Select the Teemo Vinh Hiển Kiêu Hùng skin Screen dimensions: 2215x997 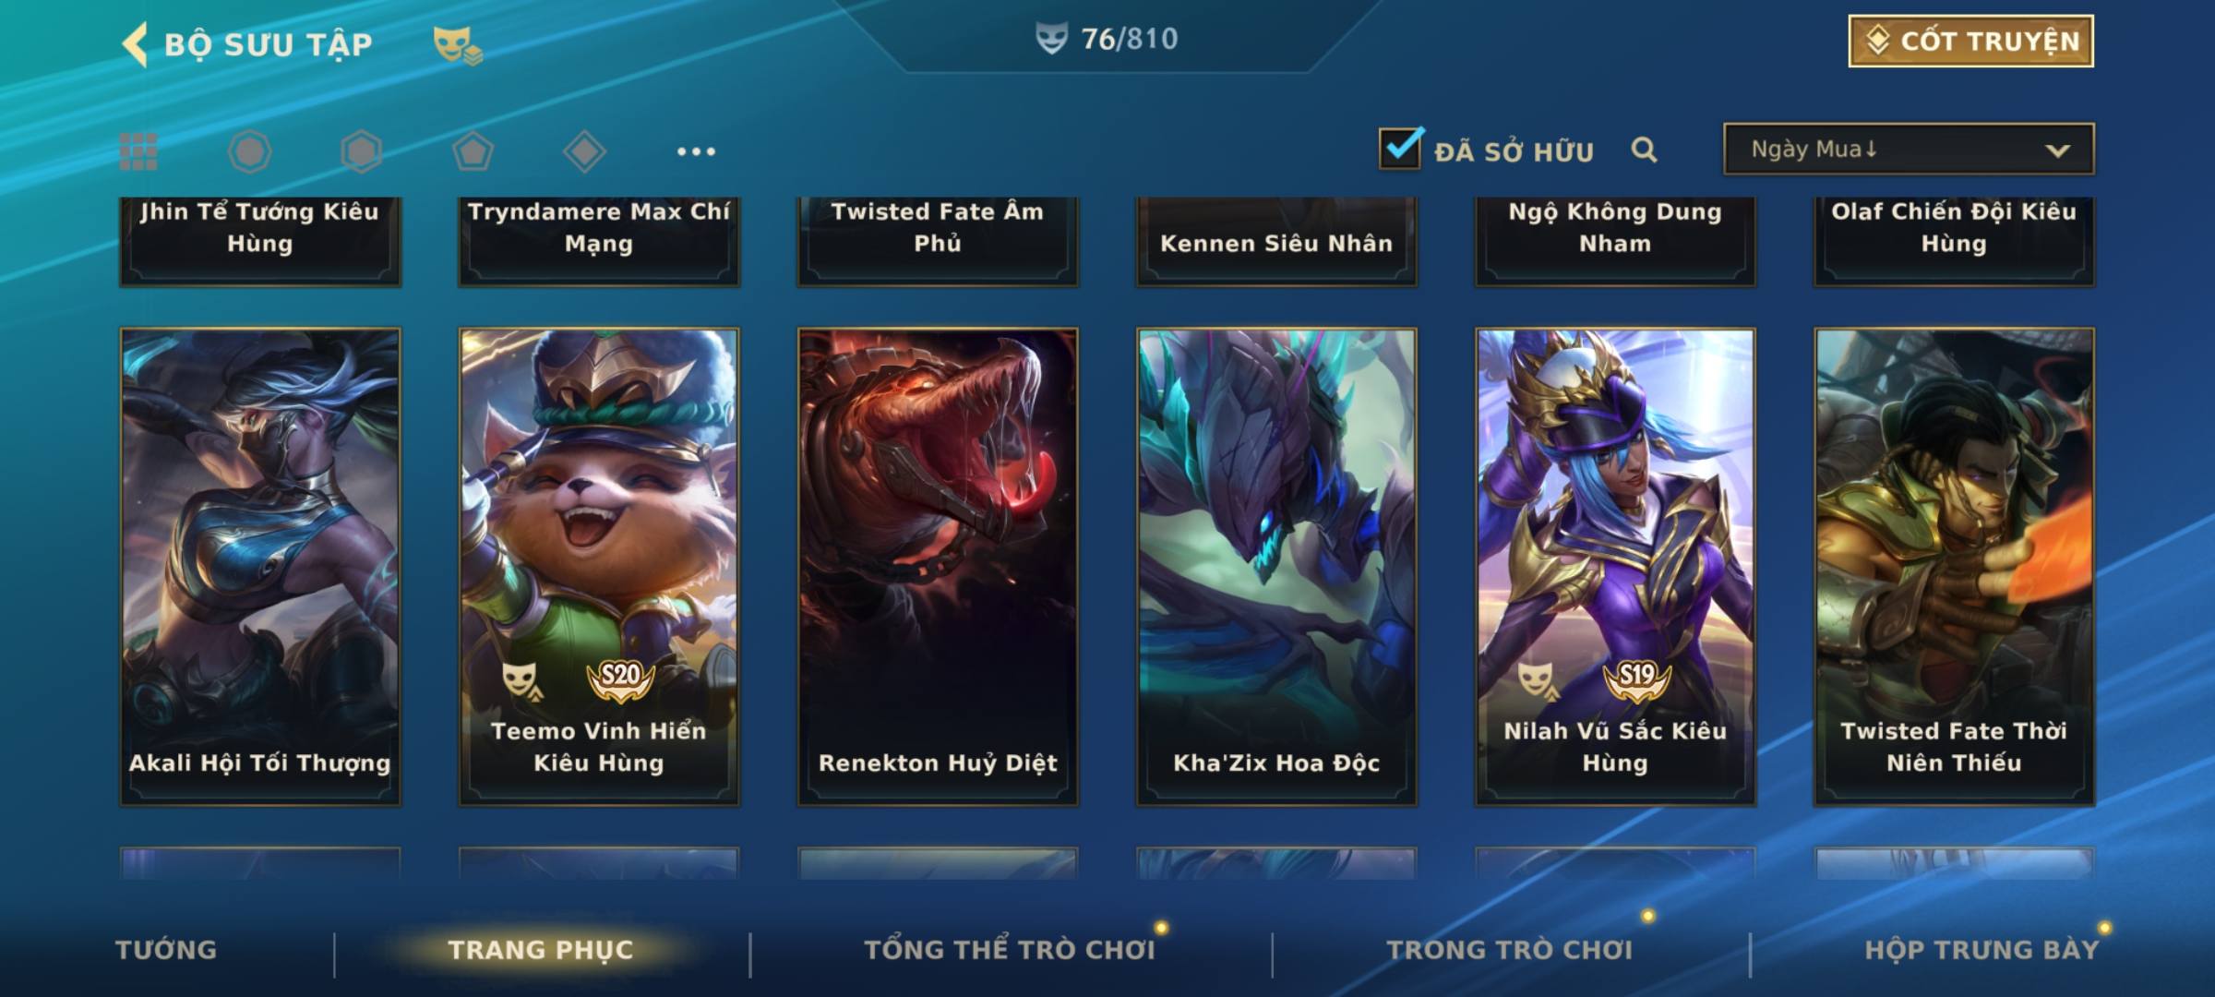pos(599,567)
